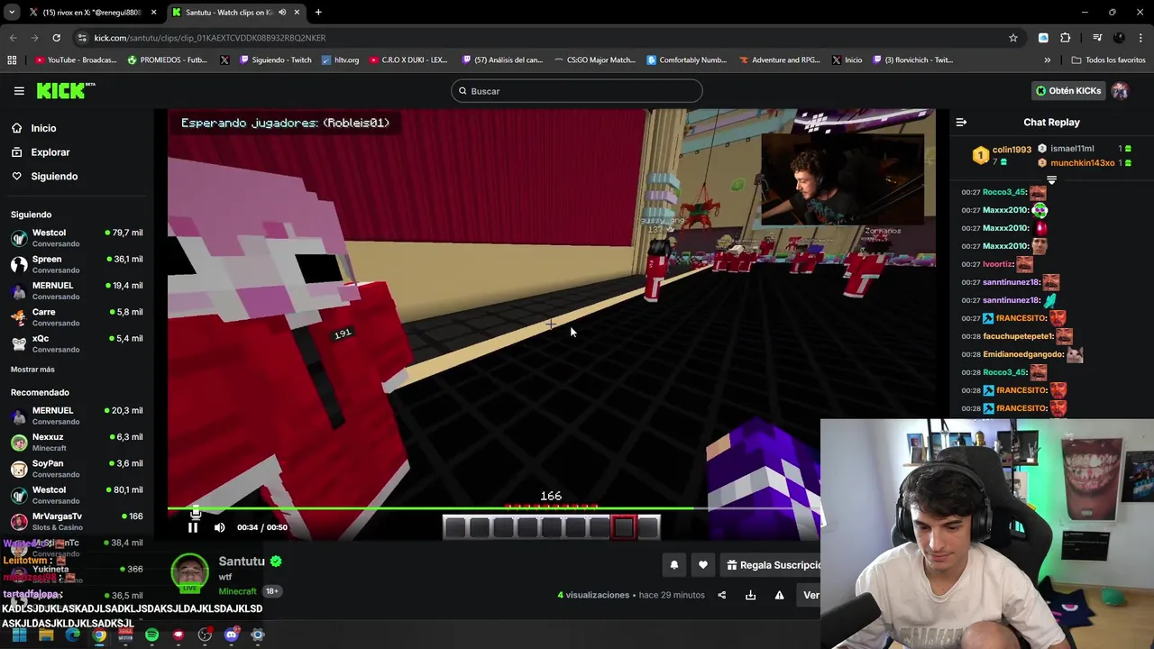
Task: Click facuchupetepete1 chat username
Action: (1018, 336)
